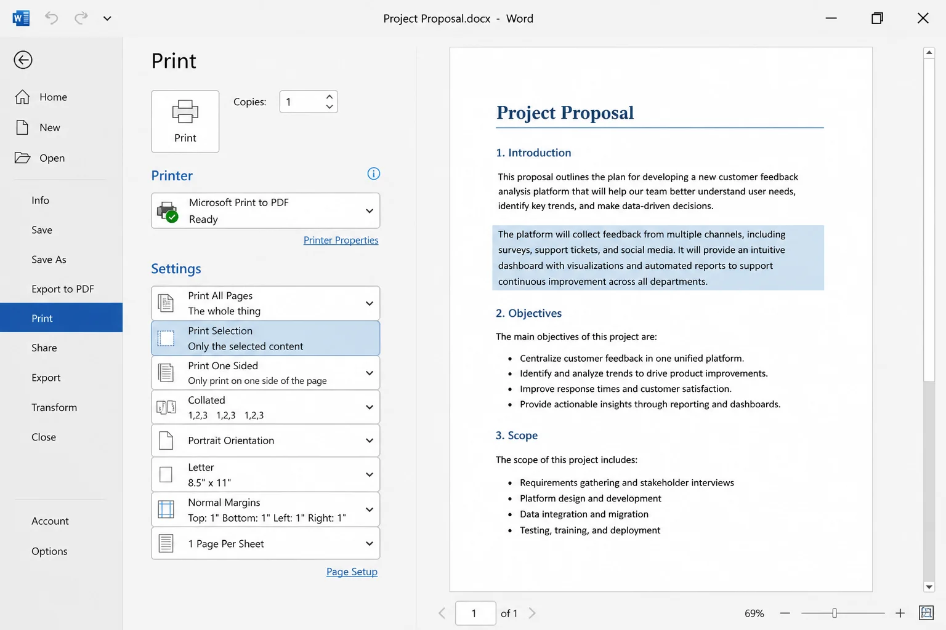Click the Portrait Orientation page icon
Screen dimensions: 946x630
(x=166, y=441)
